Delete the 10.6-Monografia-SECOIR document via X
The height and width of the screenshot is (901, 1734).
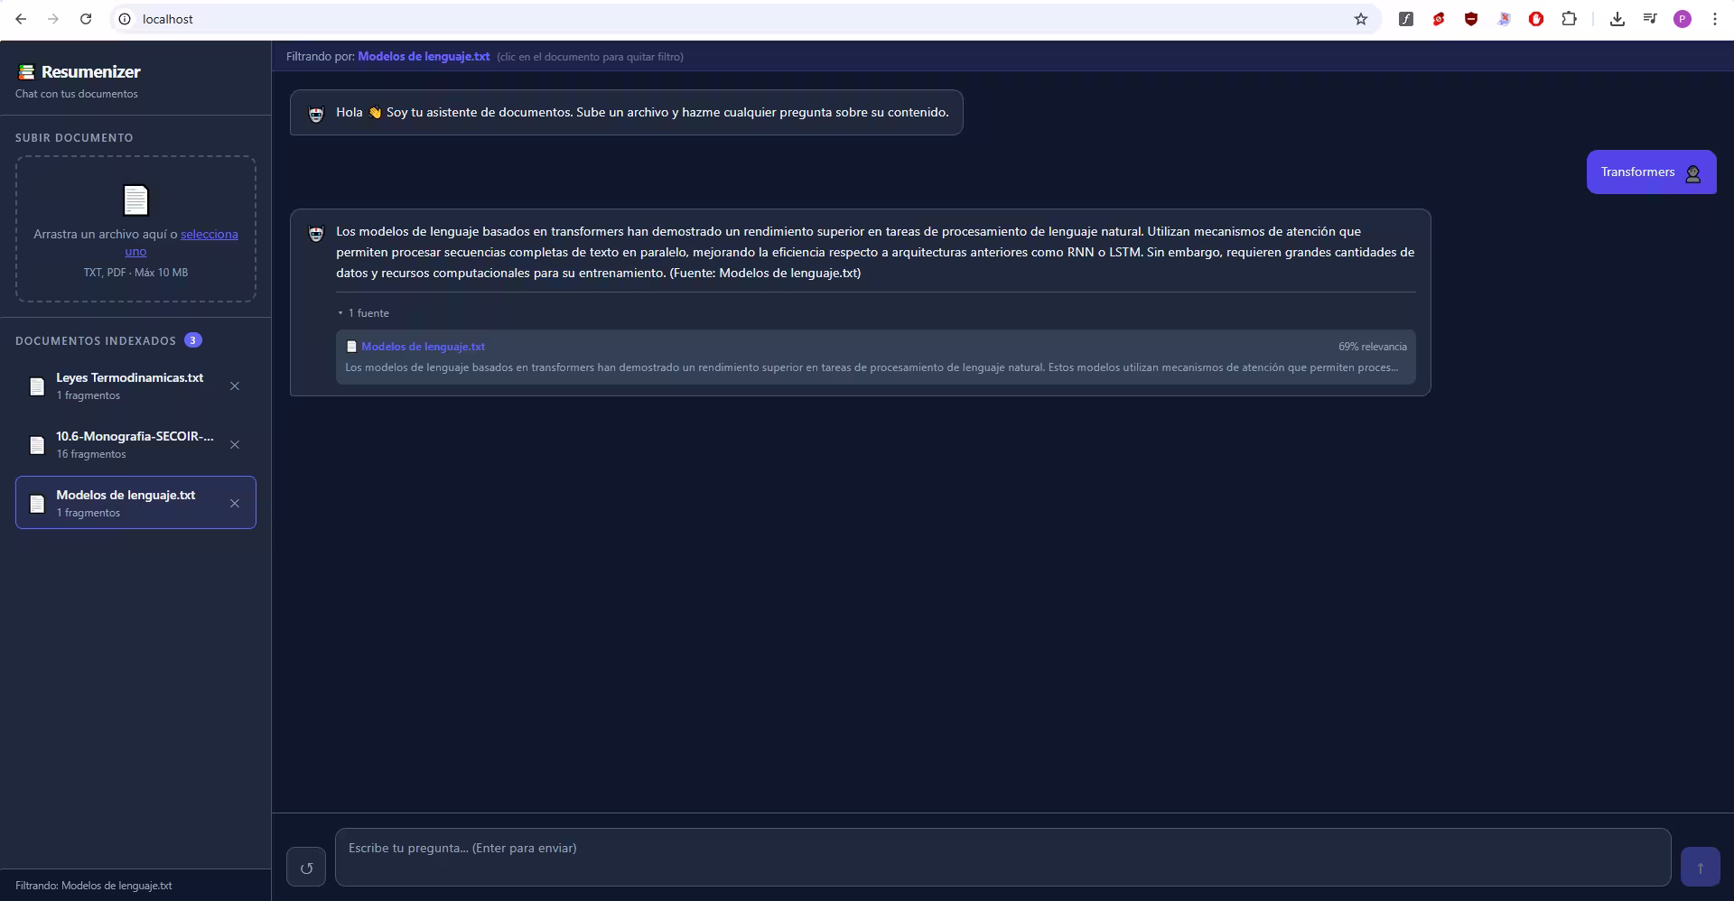(x=235, y=445)
